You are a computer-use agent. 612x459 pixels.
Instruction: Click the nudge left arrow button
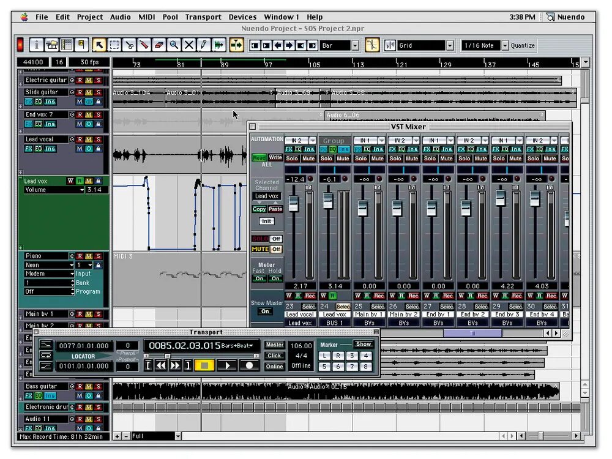tap(278, 46)
